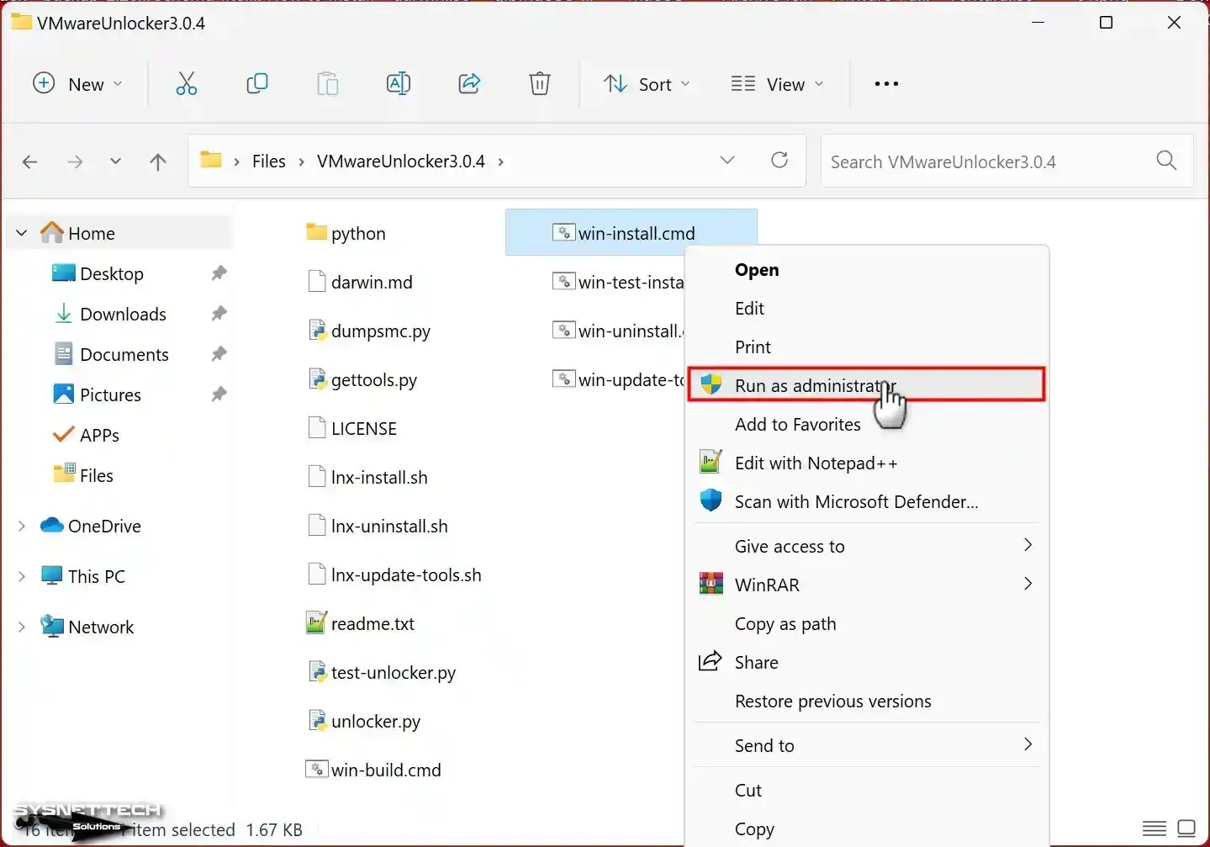Select Run as administrator

coord(866,384)
